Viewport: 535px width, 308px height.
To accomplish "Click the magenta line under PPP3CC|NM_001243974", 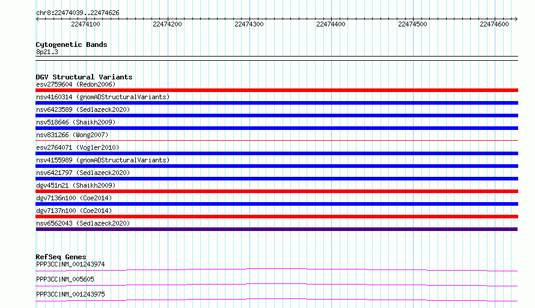I will tap(277, 269).
